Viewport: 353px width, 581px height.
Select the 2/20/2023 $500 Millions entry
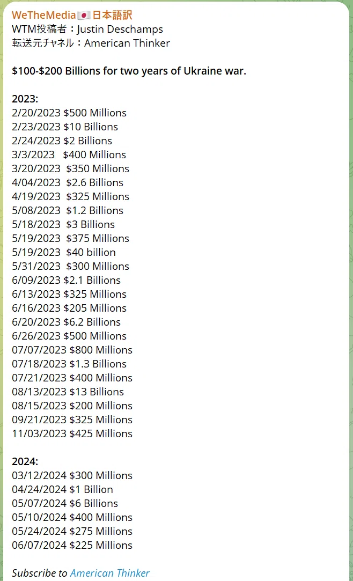69,113
